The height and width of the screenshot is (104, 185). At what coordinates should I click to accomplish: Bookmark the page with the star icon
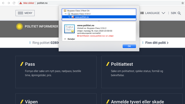click(x=182, y=3)
